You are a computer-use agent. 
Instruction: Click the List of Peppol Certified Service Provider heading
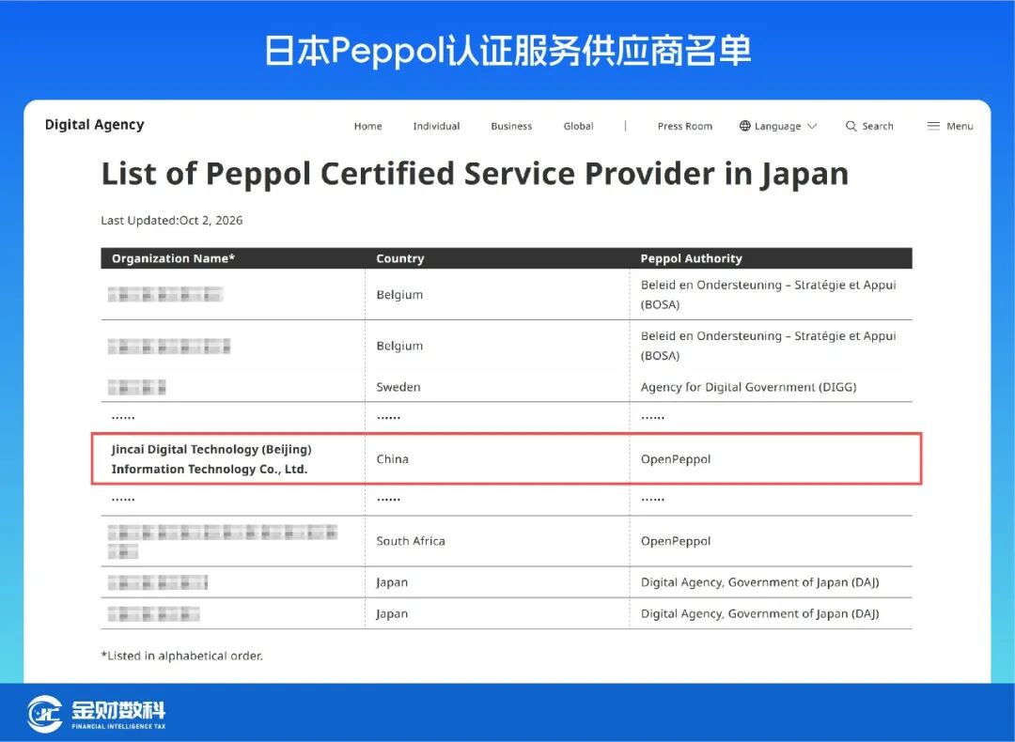[475, 174]
